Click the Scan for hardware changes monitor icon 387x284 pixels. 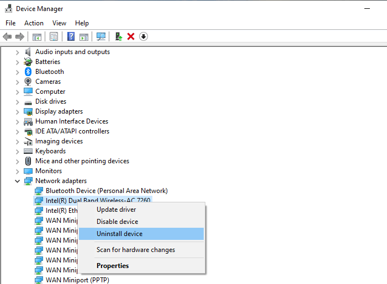click(100, 37)
